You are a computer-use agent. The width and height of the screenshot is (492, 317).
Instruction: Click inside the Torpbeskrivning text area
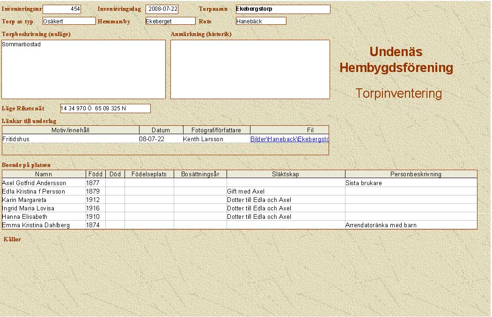pos(83,69)
